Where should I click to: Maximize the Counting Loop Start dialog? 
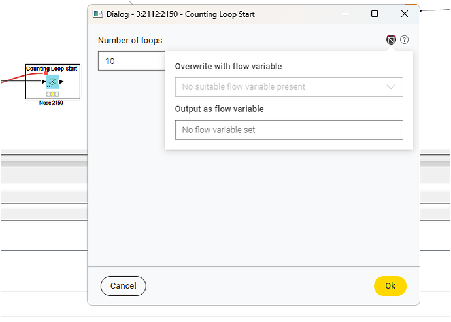click(x=375, y=14)
